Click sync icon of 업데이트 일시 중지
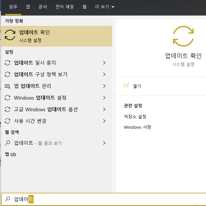This screenshot has height=206, width=206. [x=7, y=63]
